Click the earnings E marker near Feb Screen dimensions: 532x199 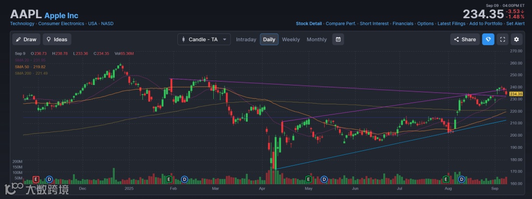[168, 179]
